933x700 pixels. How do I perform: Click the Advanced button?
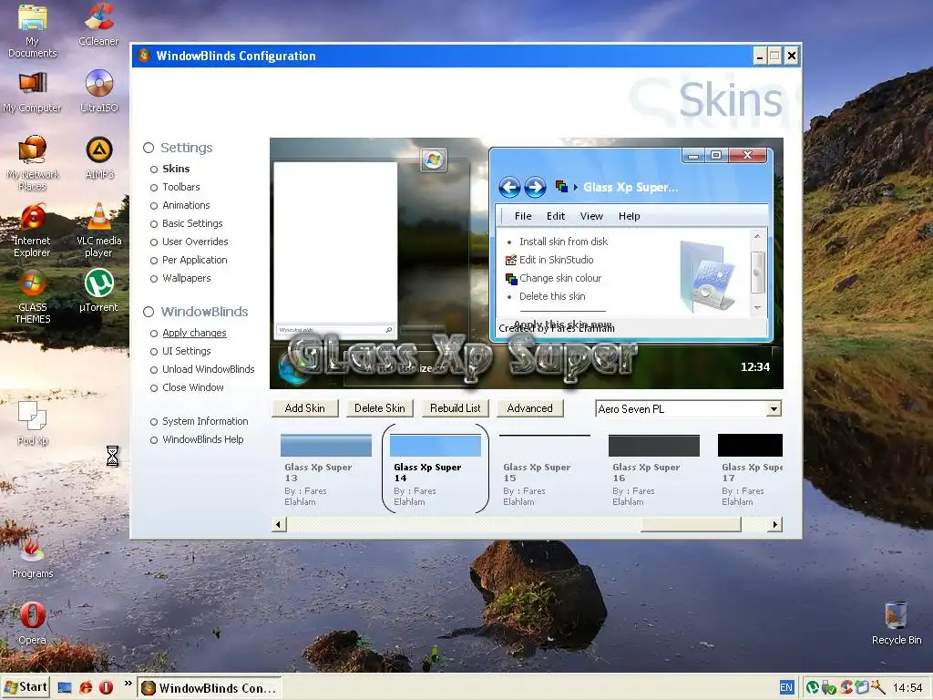pos(529,408)
